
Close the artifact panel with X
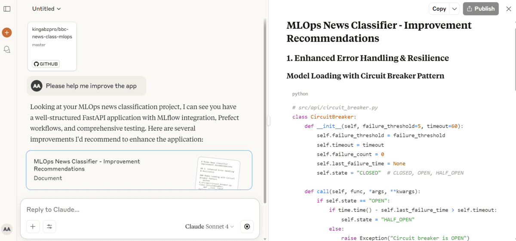coord(509,9)
